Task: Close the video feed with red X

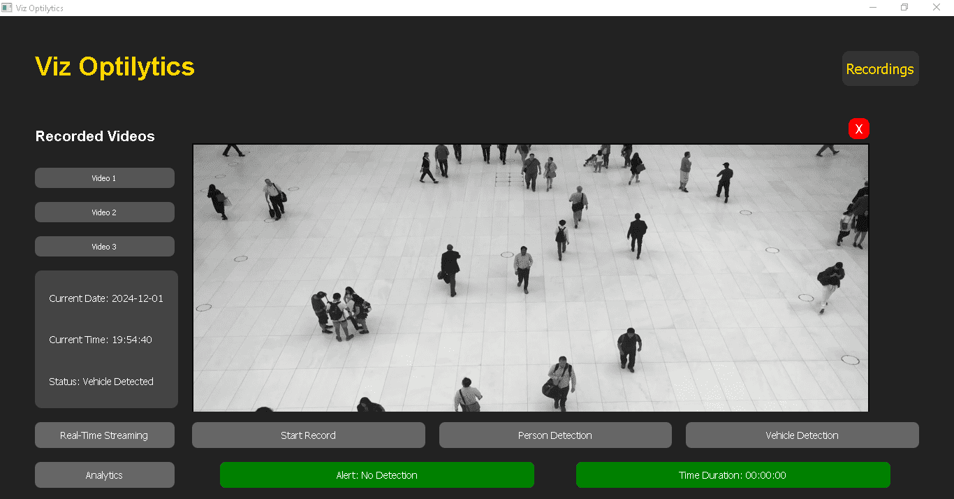Action: 859,129
